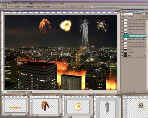148x118 pixels.
Task: Open the layer blend mode dropdown
Action: tap(128, 14)
